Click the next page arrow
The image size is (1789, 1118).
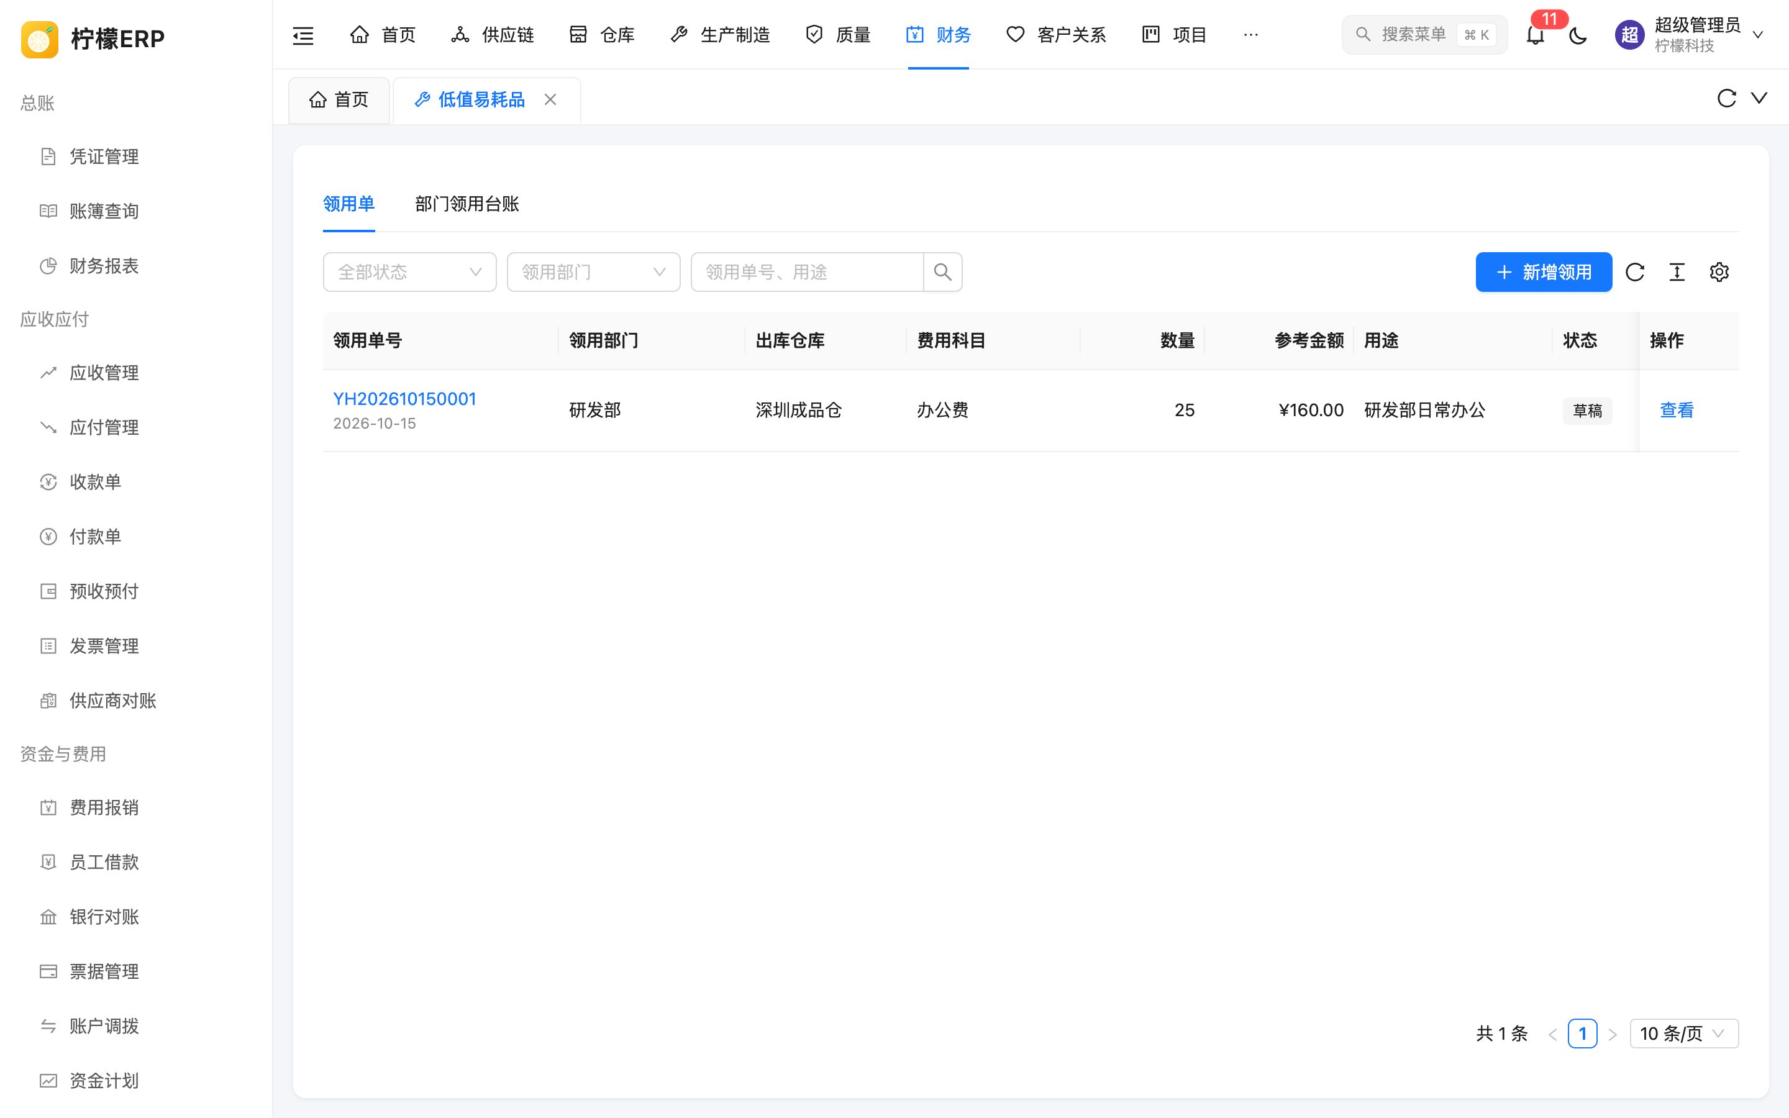tap(1613, 1034)
